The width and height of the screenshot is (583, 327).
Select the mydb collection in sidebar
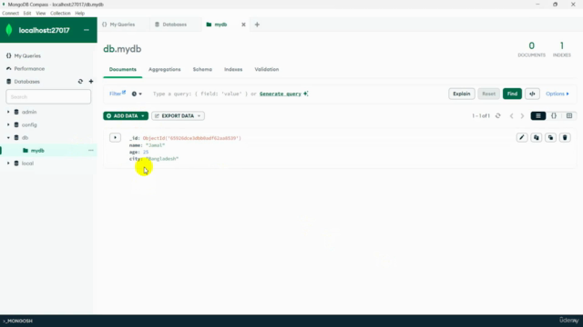pos(37,151)
